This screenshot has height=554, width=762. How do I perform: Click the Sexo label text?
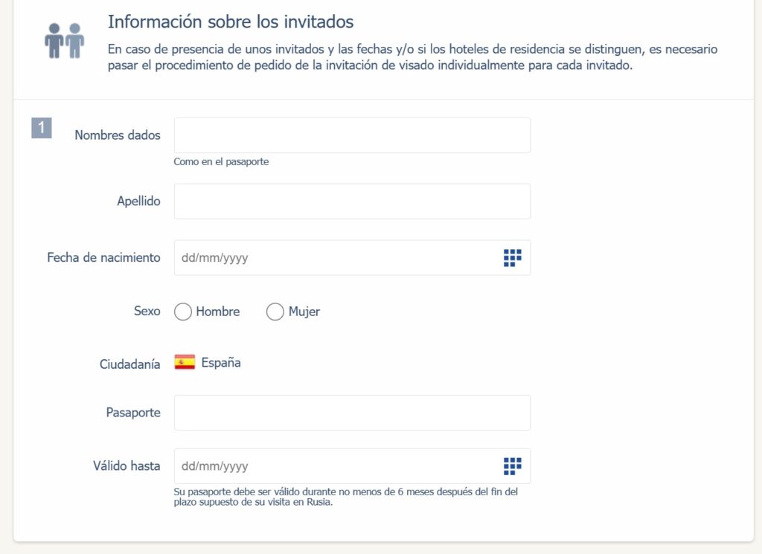click(x=147, y=311)
